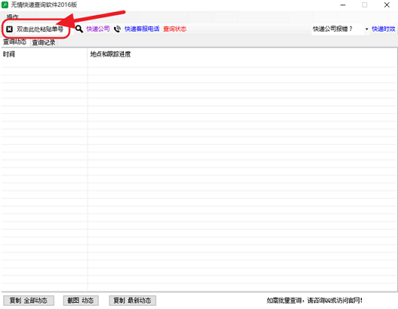Click the 时间 column header
Screen dimensions: 398x309
44,54
